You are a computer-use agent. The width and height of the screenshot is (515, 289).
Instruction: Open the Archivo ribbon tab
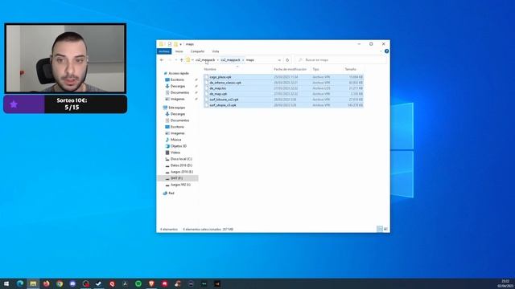tap(164, 51)
